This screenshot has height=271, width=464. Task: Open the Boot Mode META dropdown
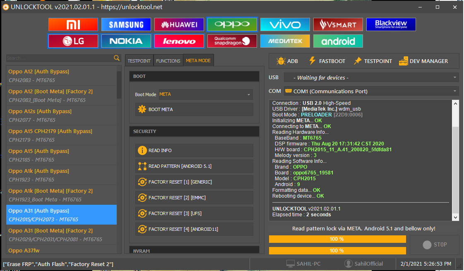[206, 94]
